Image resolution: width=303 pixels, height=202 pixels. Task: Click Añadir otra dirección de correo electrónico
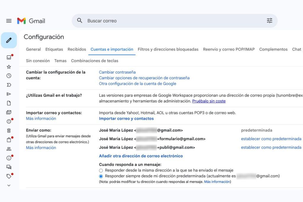tap(141, 156)
